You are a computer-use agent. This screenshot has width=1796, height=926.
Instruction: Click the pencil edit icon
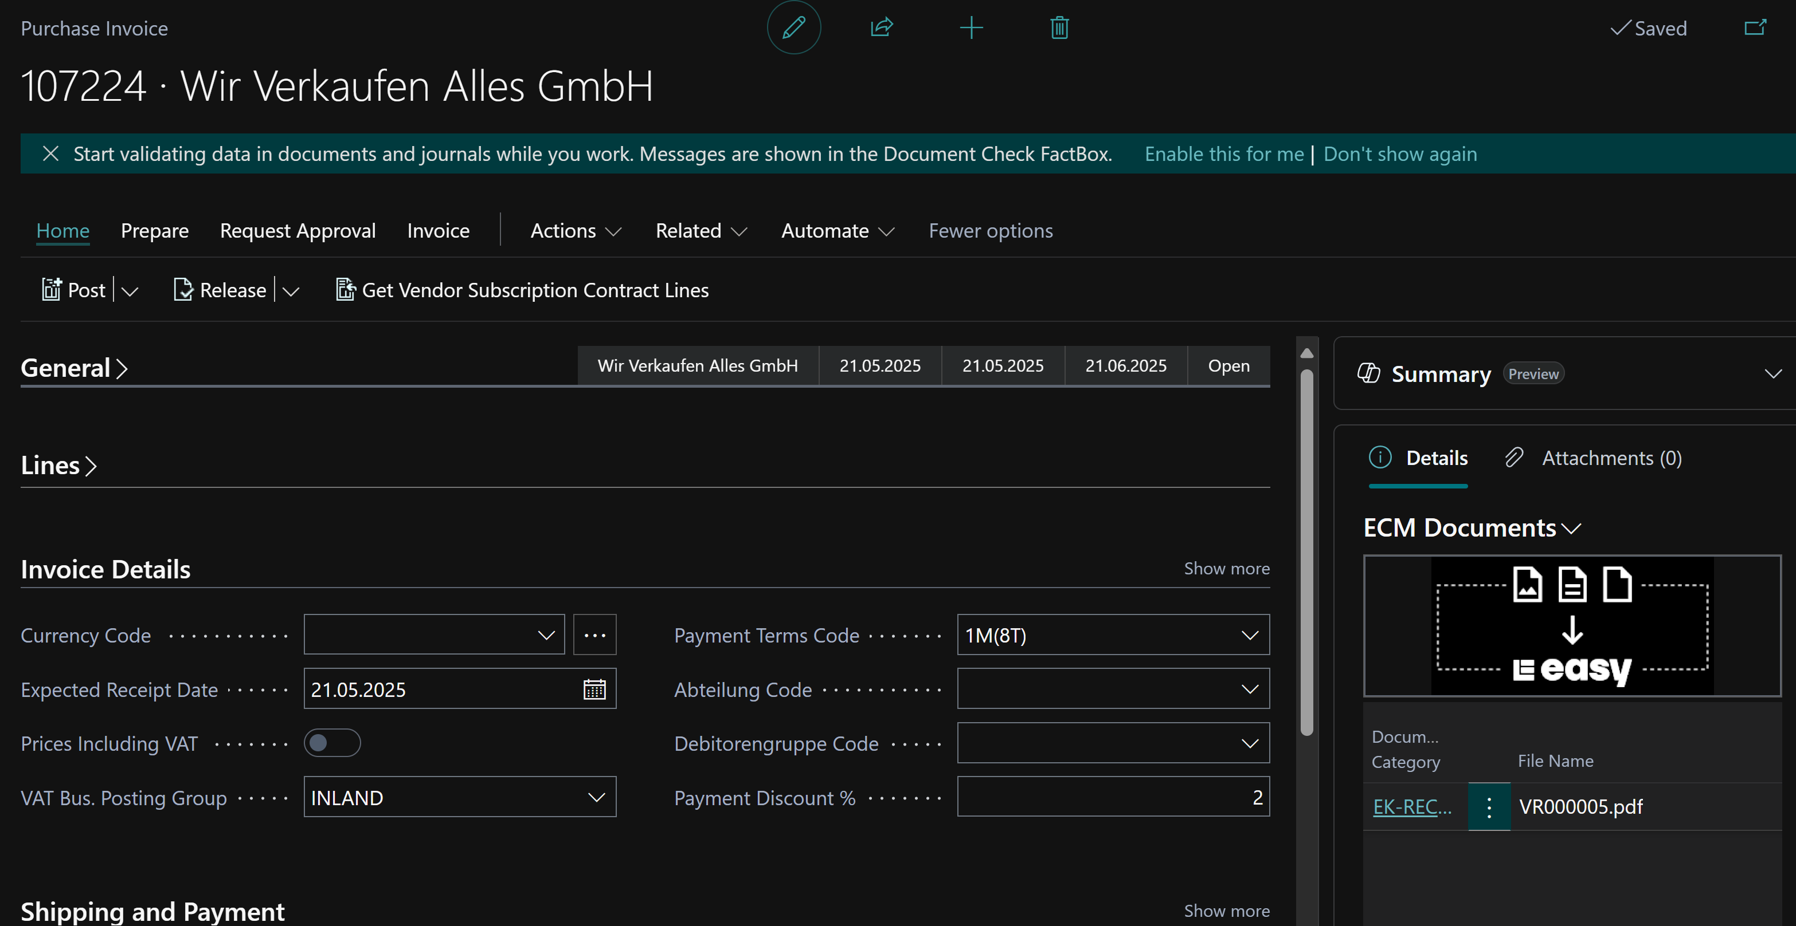pos(793,28)
